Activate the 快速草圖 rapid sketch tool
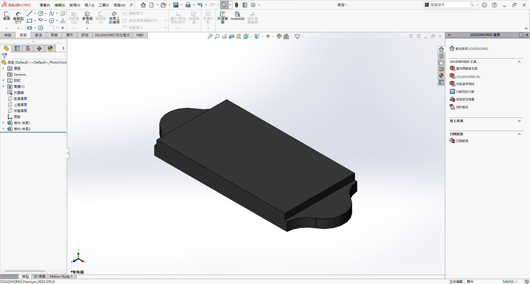This screenshot has height=284, width=530. point(222,17)
